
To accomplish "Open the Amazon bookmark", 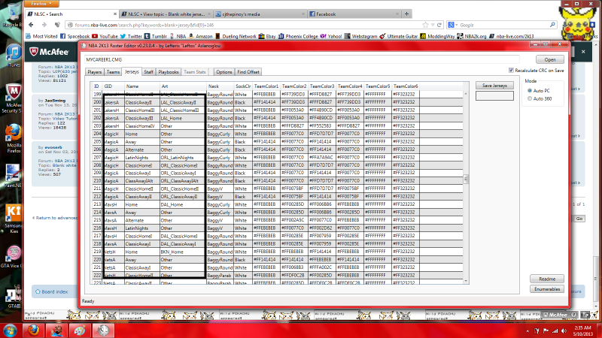I will [x=200, y=36].
